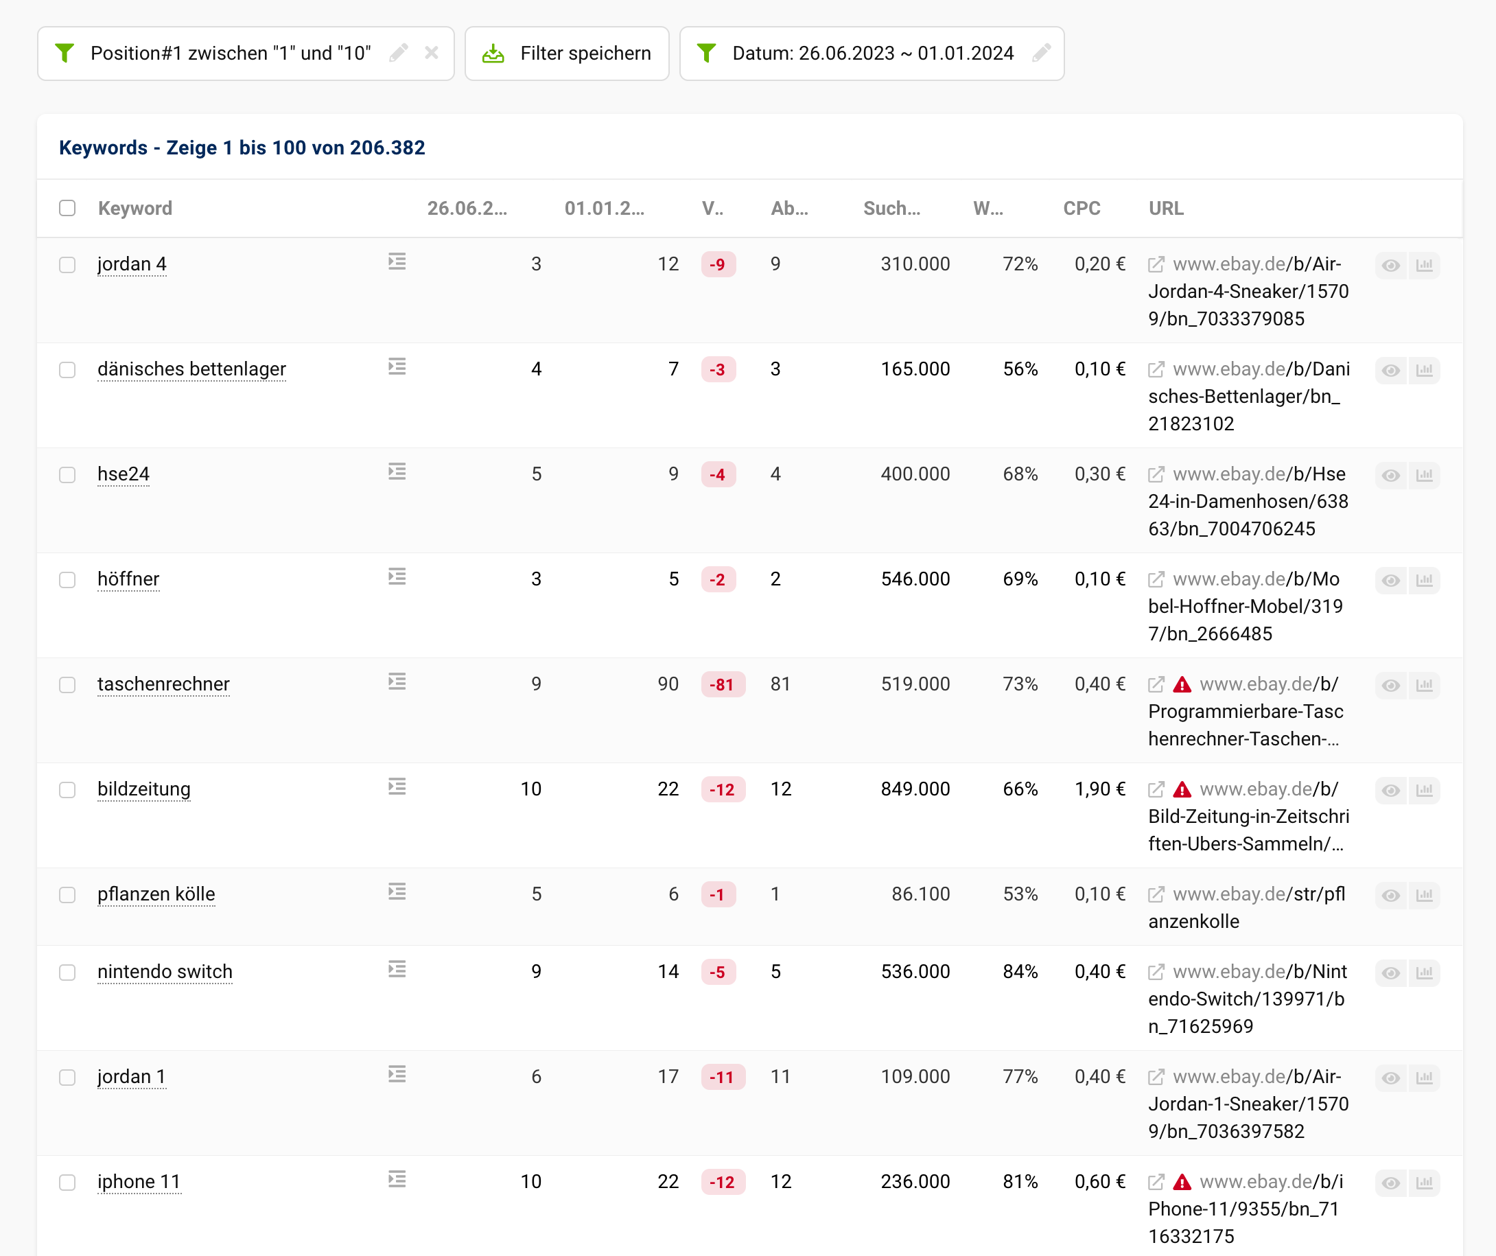Expand details icon for hse24

(397, 471)
